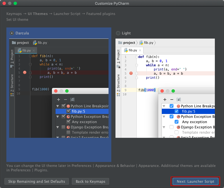The height and width of the screenshot is (188, 224).
Task: Select the Darcula theme radio button
Action: (x=12, y=33)
